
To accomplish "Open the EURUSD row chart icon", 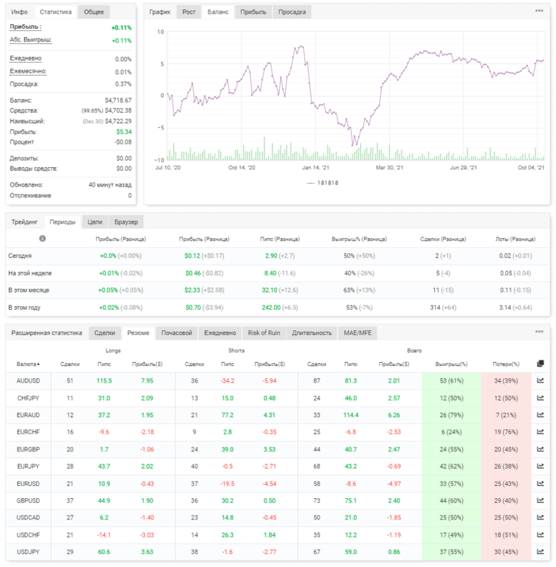I will 540,484.
